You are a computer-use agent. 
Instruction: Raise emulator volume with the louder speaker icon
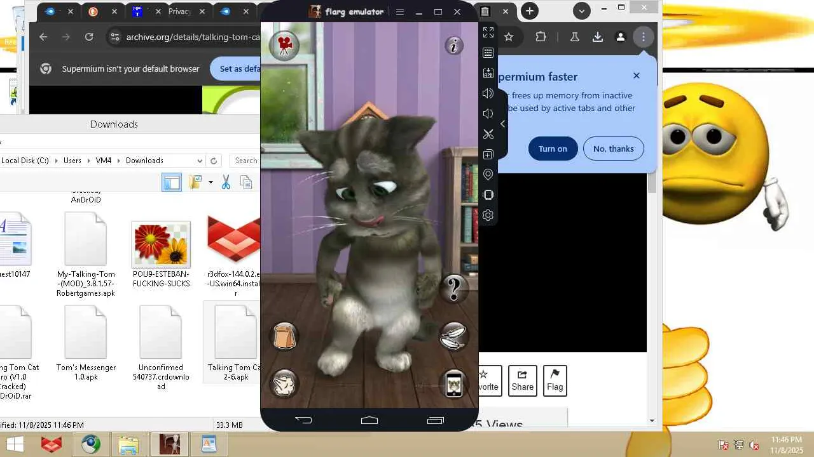[x=488, y=93]
